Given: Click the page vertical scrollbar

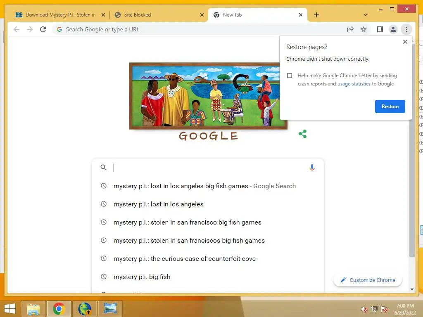Looking at the screenshot, I should tap(412, 151).
